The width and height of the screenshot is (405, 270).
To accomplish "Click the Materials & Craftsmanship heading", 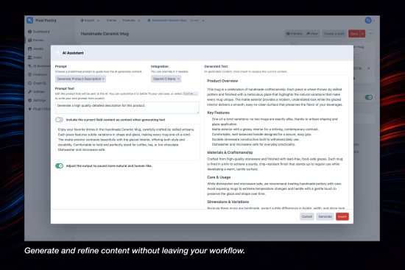I will (230, 152).
